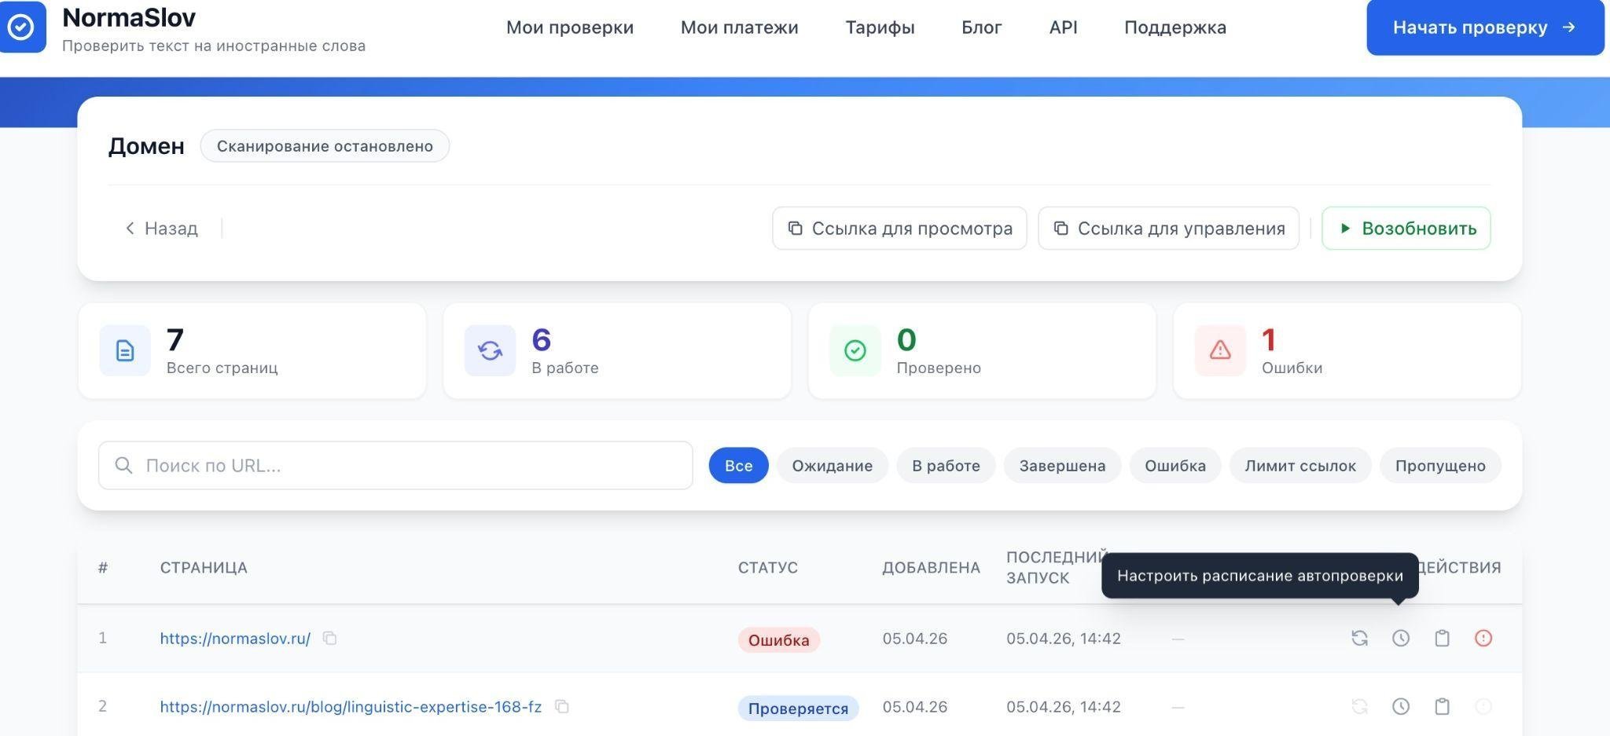Click the Сканирование остановлено status badge
This screenshot has height=736, width=1610.
coord(325,146)
